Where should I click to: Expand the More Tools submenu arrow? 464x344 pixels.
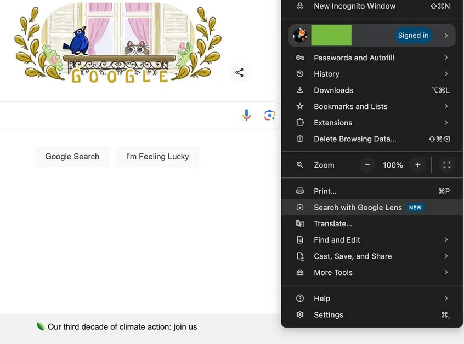pyautogui.click(x=446, y=272)
